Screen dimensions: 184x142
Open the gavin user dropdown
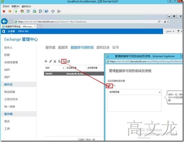[x=170, y=31]
